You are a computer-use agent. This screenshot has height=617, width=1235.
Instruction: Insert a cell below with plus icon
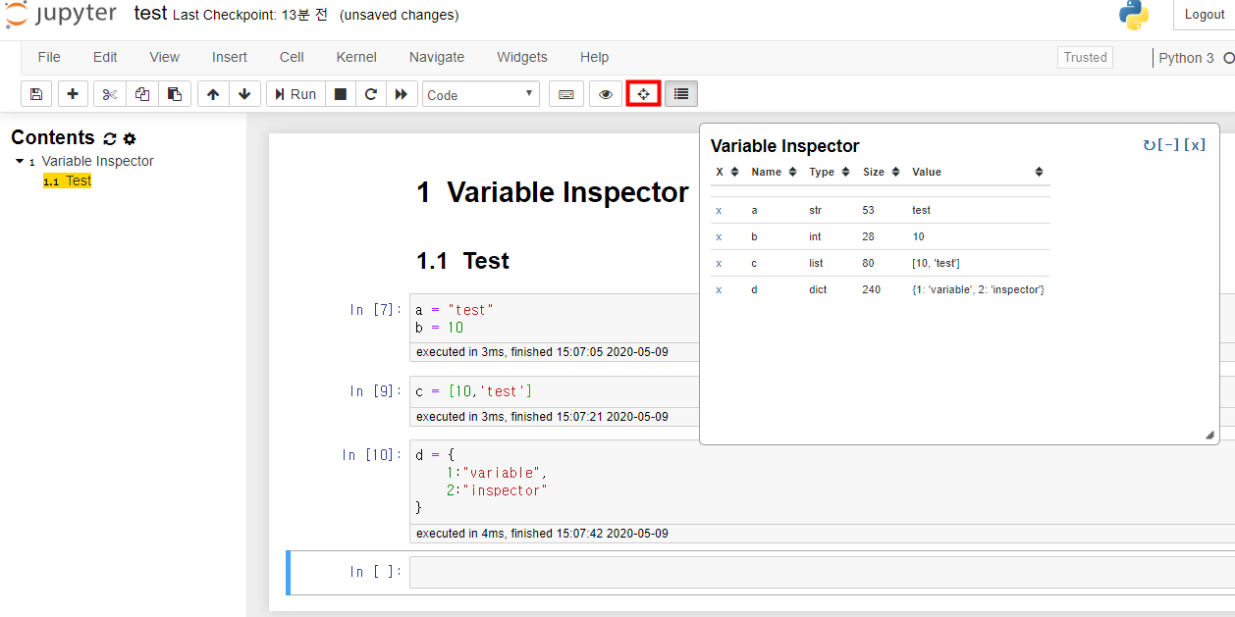[x=73, y=94]
